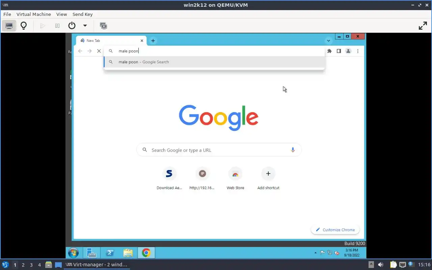Click the muted Windows volume tray icon
Viewport: 432px width, 270px height.
pos(336,252)
